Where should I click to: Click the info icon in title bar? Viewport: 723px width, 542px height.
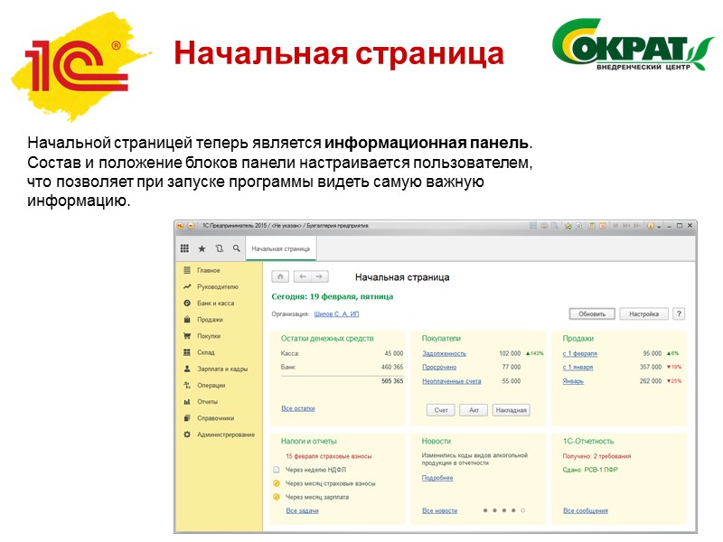pos(650,226)
